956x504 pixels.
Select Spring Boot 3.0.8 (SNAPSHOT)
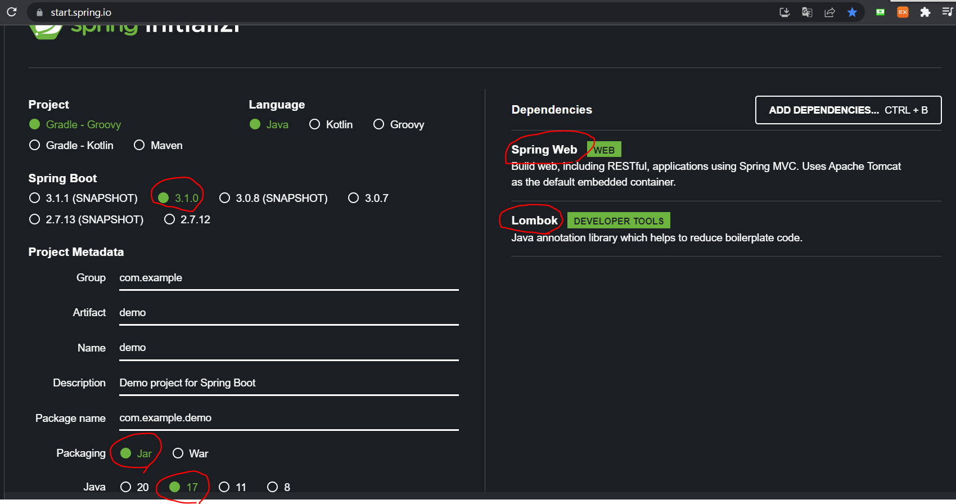point(273,198)
